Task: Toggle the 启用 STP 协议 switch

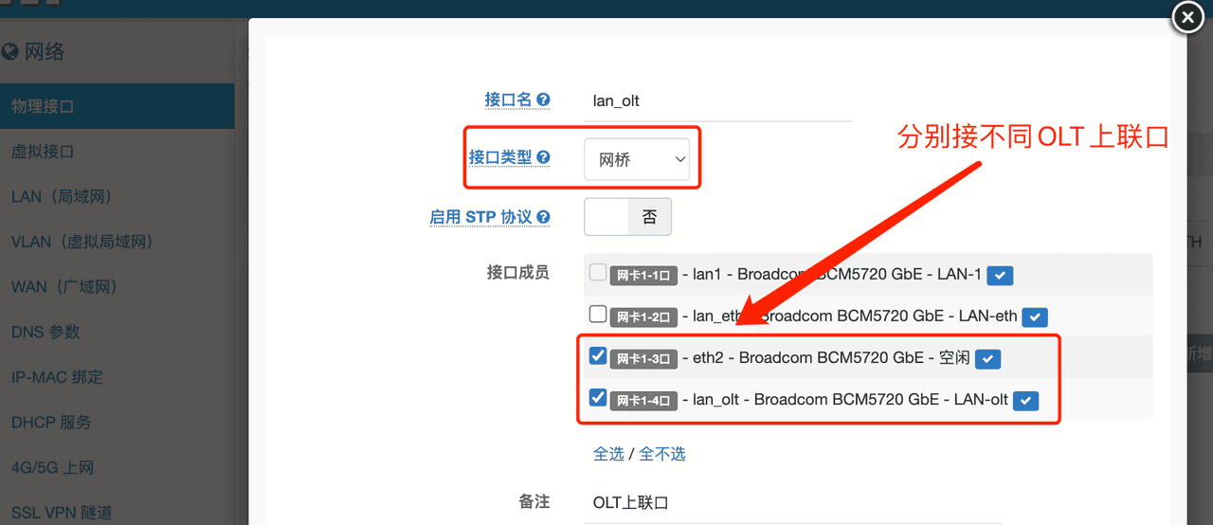Action: click(627, 217)
